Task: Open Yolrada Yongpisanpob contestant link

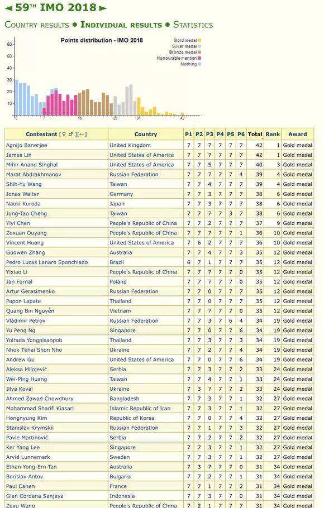Action: pos(34,340)
